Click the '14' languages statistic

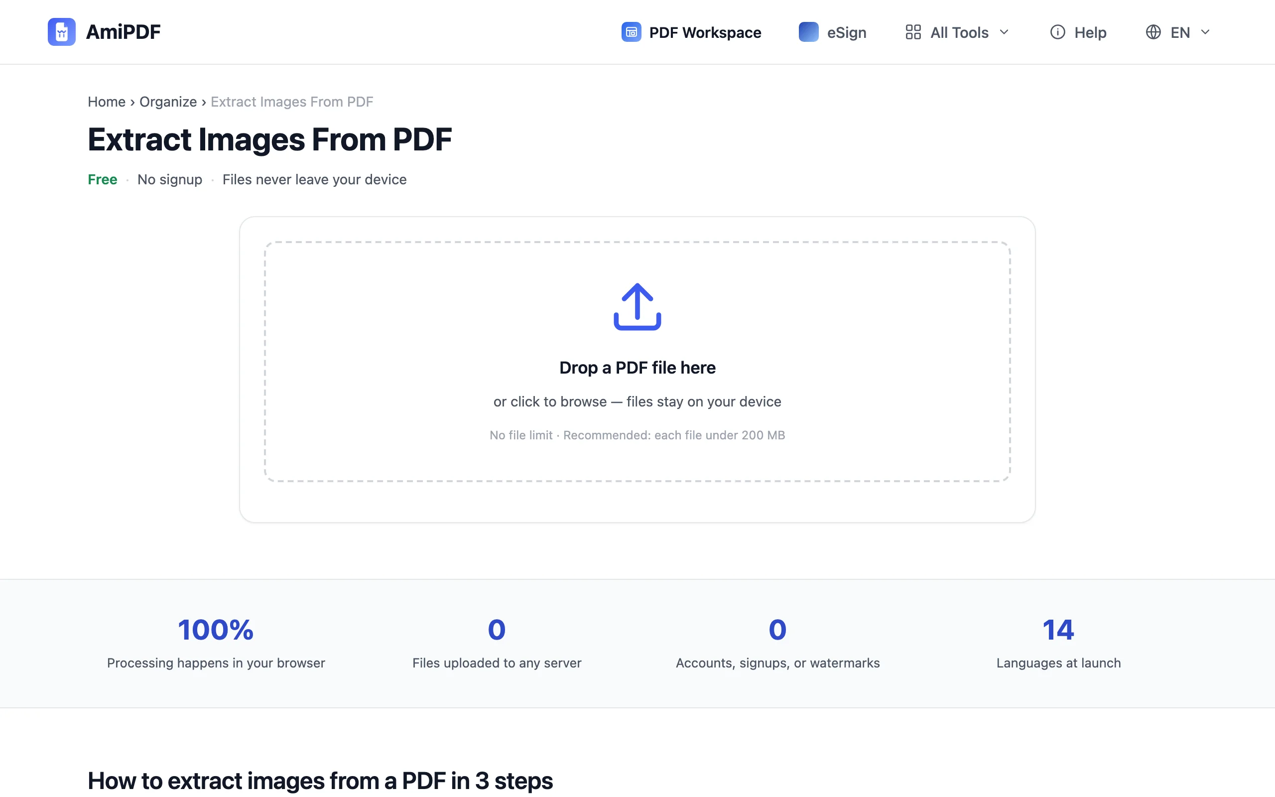click(x=1058, y=629)
